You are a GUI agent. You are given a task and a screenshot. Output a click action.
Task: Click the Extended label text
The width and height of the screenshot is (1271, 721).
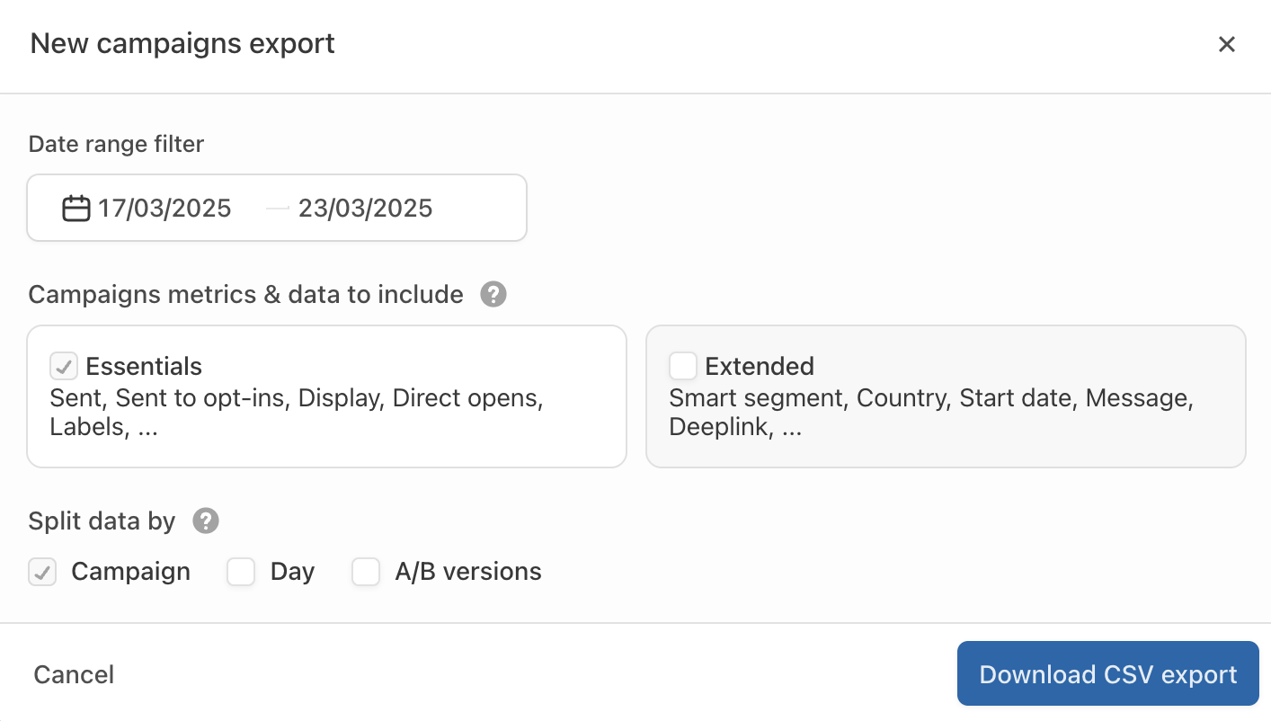coord(760,366)
